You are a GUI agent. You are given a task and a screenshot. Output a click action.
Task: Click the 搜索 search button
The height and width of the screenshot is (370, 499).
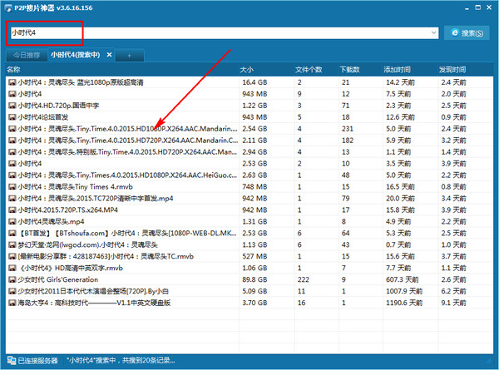click(x=467, y=32)
